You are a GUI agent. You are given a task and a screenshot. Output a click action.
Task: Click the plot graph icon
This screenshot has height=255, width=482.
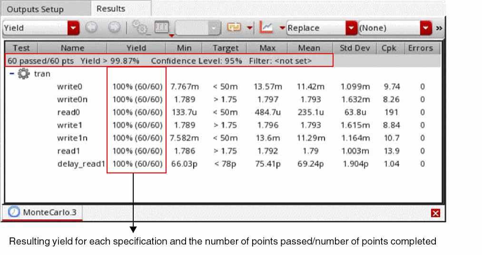(266, 28)
